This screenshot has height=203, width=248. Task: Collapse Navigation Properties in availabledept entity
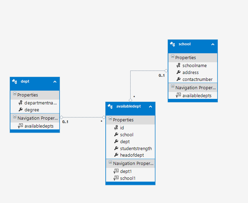(110, 162)
